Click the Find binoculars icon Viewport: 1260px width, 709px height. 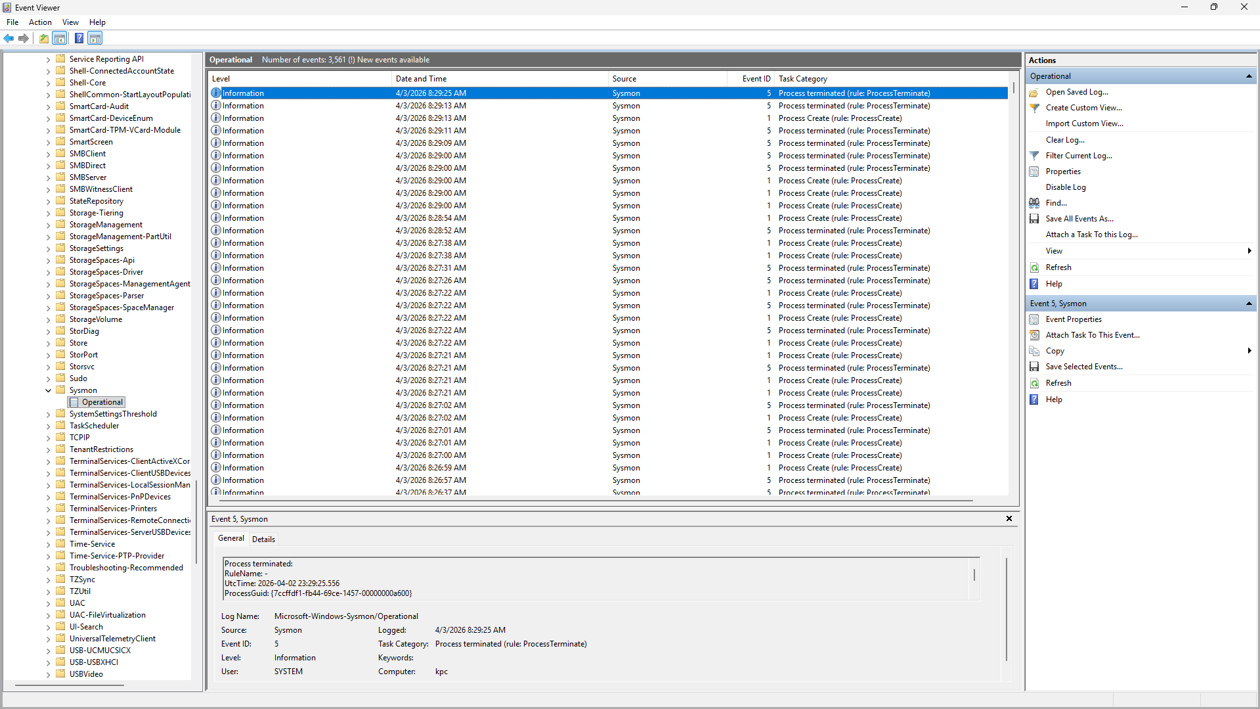pos(1034,203)
